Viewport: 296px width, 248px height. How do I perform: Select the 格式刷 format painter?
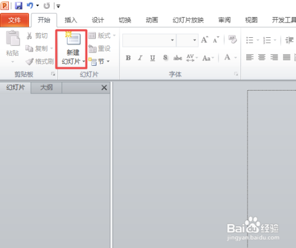click(x=40, y=62)
